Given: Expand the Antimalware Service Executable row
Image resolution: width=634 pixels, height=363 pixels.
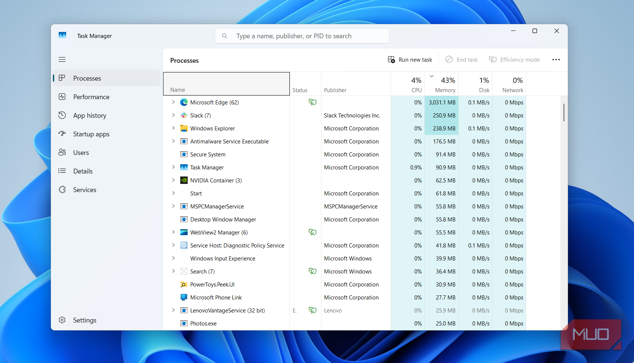Looking at the screenshot, I should pyautogui.click(x=173, y=141).
